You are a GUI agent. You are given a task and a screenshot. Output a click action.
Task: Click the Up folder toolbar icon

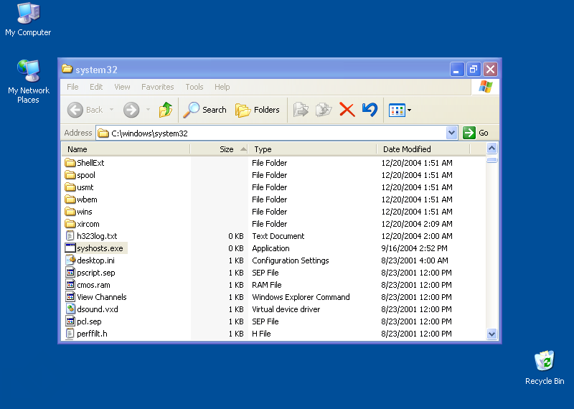[x=166, y=110]
